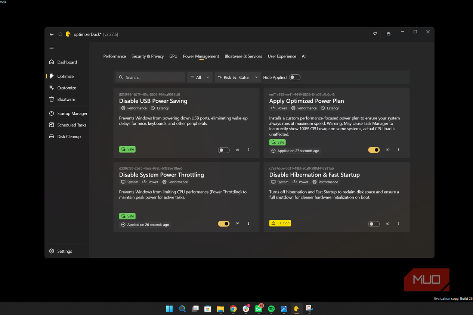Open more options for Disable System Power Throttling
This screenshot has width=473, height=315.
pyautogui.click(x=248, y=224)
